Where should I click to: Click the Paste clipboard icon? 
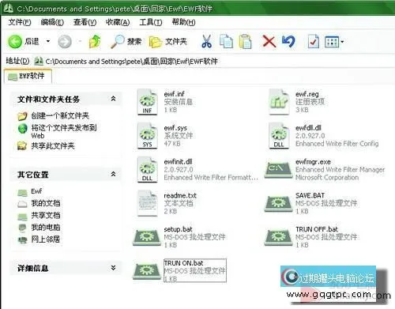coord(245,41)
